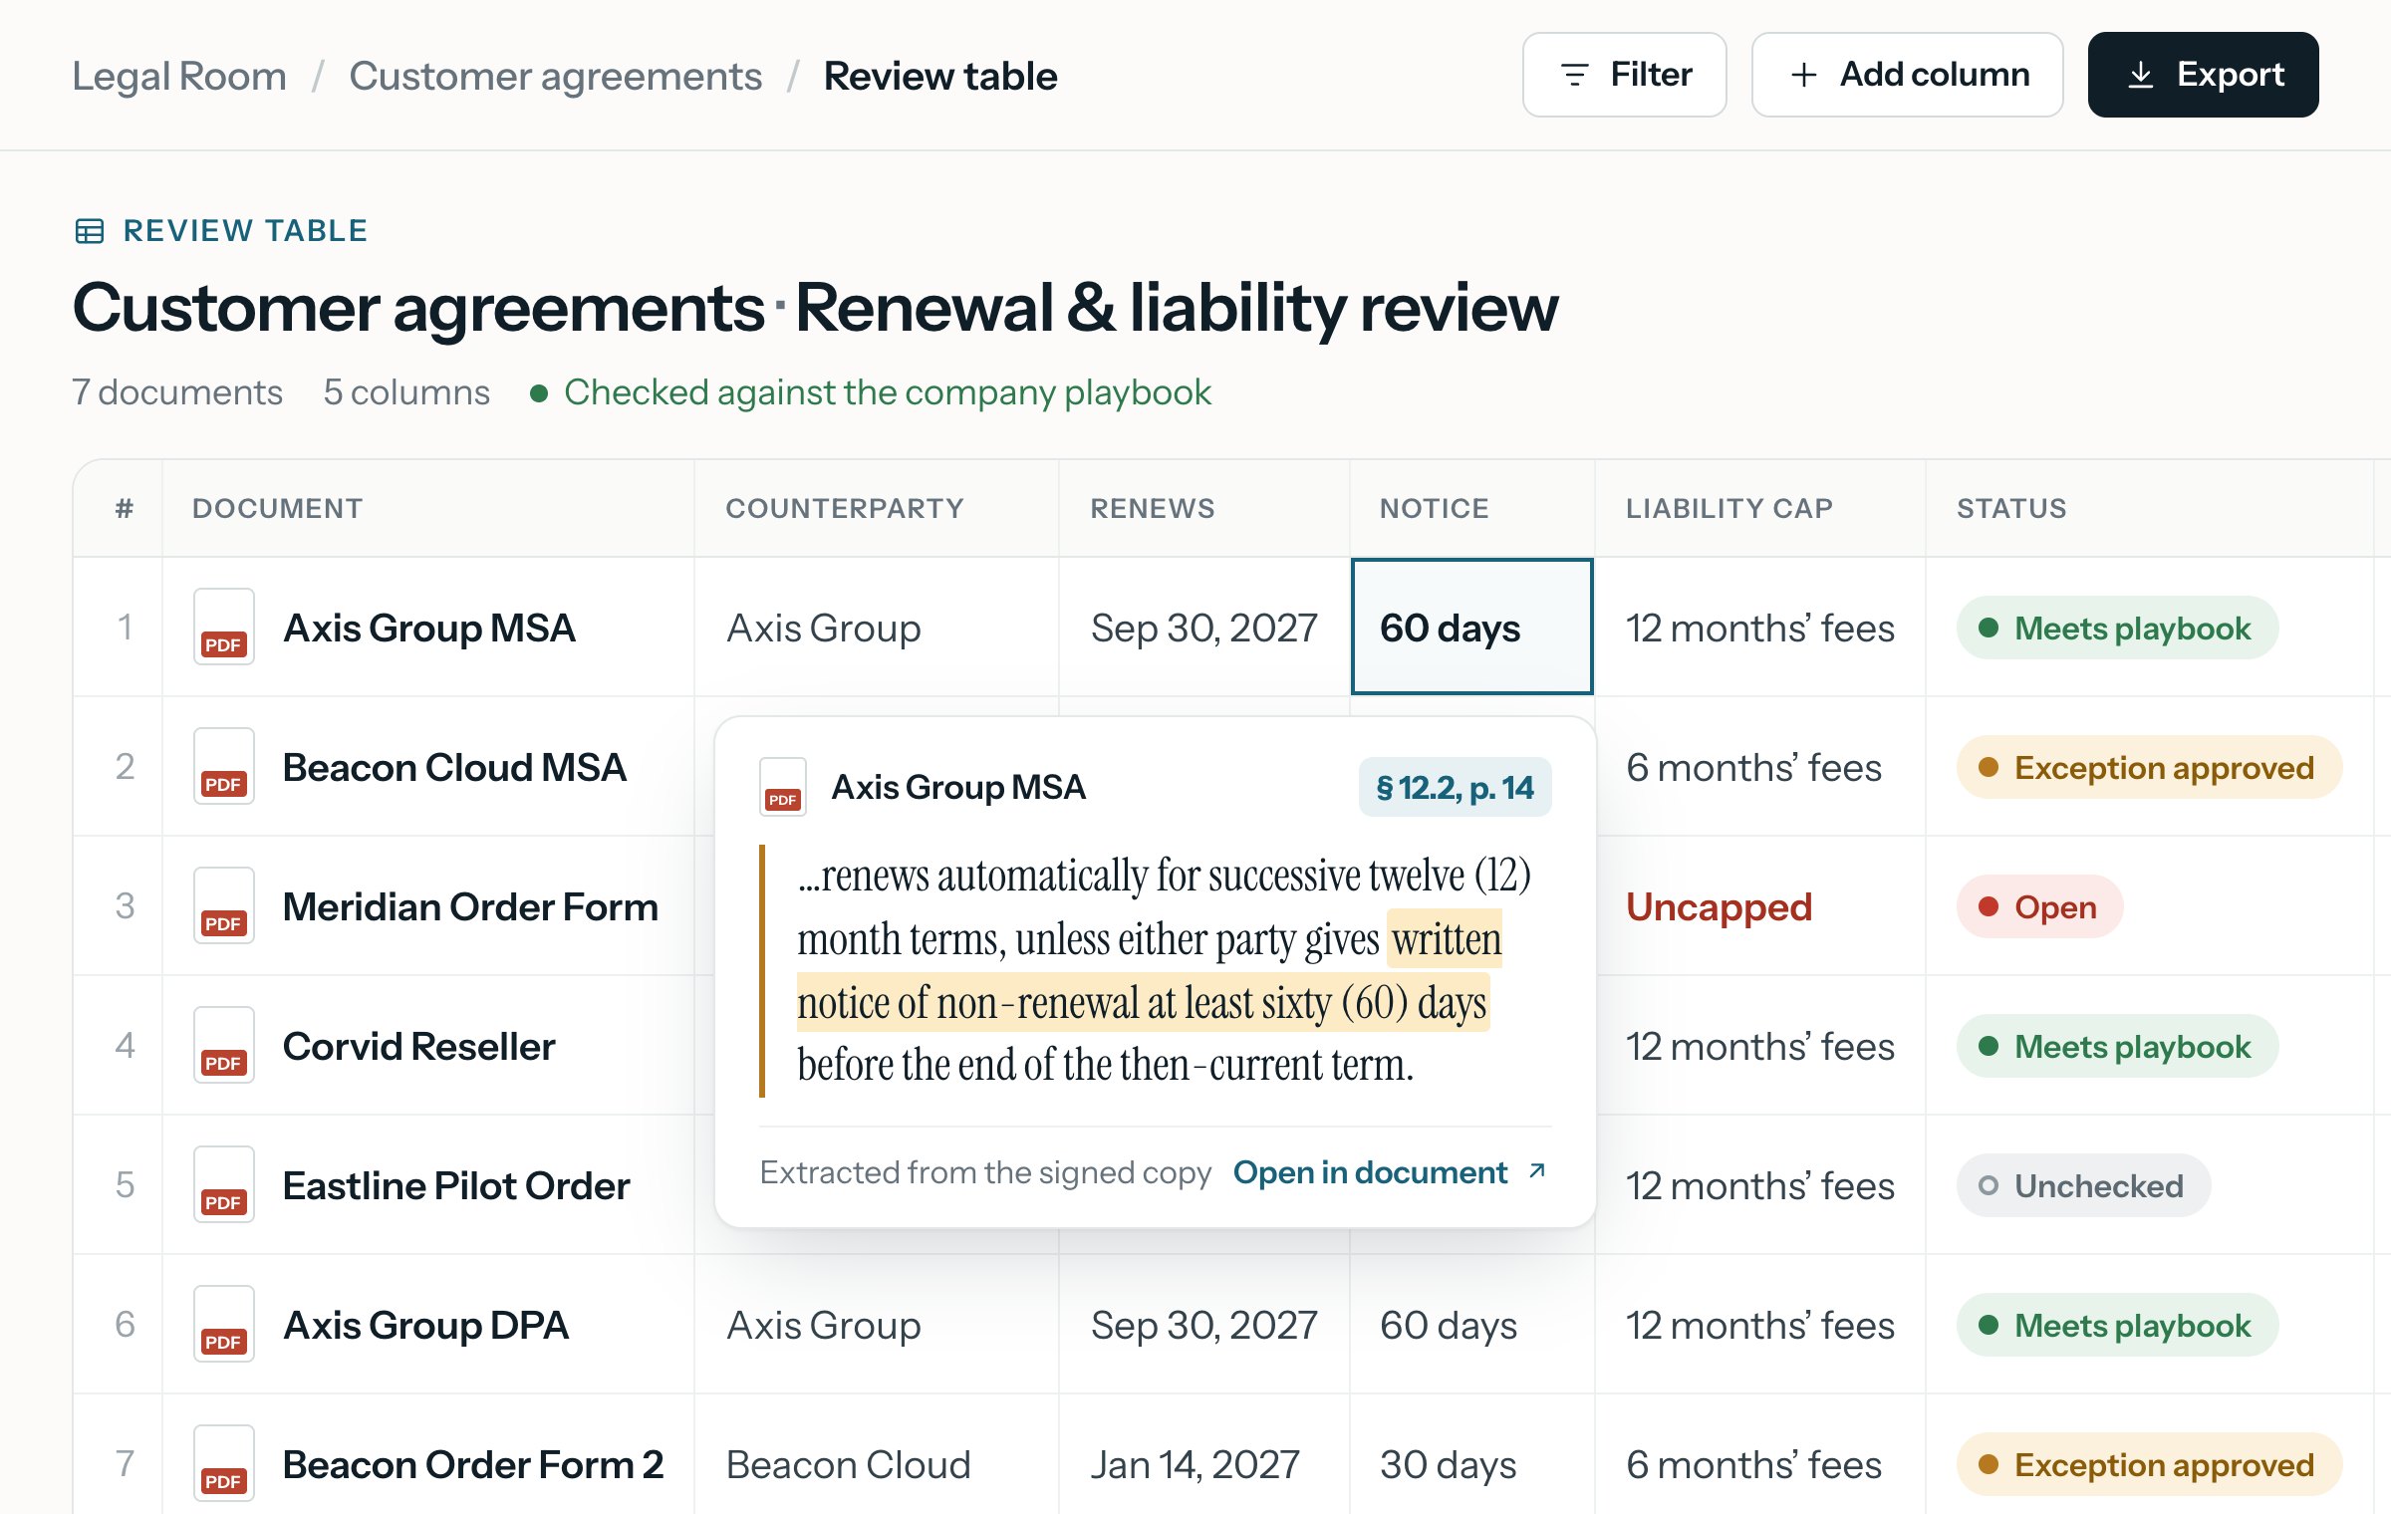Open the Meridian Order Form document name
The width and height of the screenshot is (2391, 1514).
pos(470,907)
